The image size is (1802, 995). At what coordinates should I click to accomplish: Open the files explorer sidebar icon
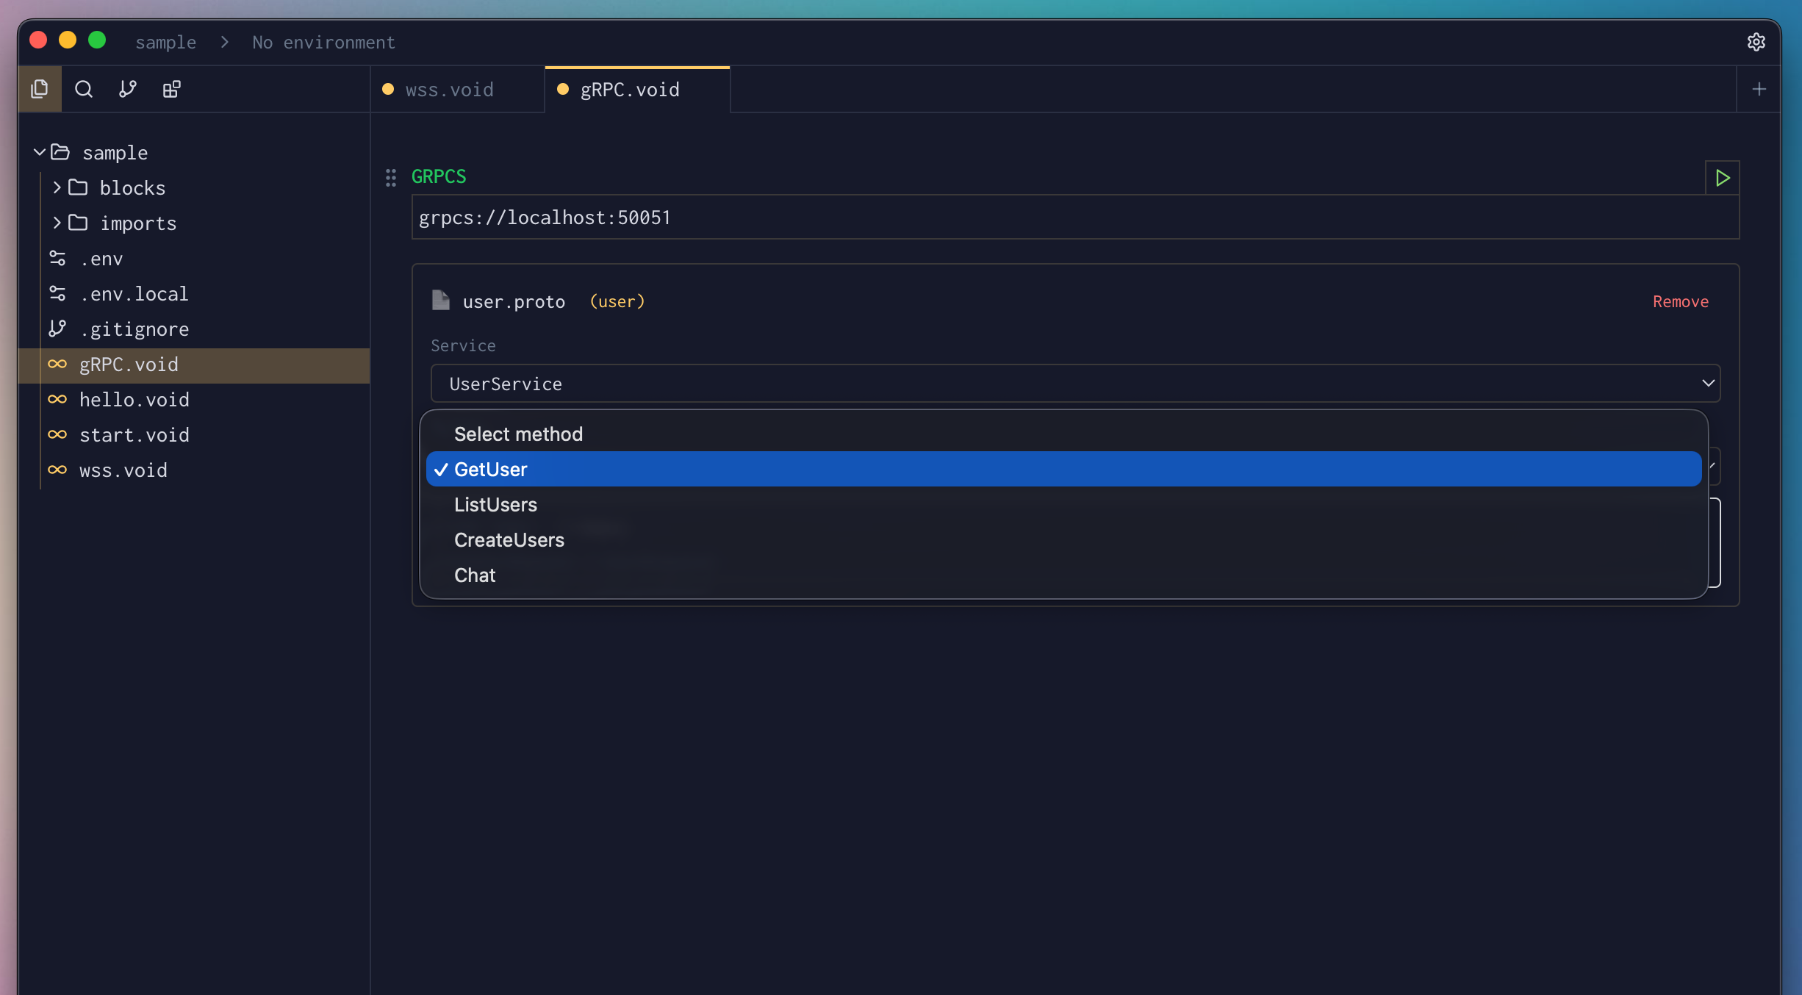click(x=40, y=89)
